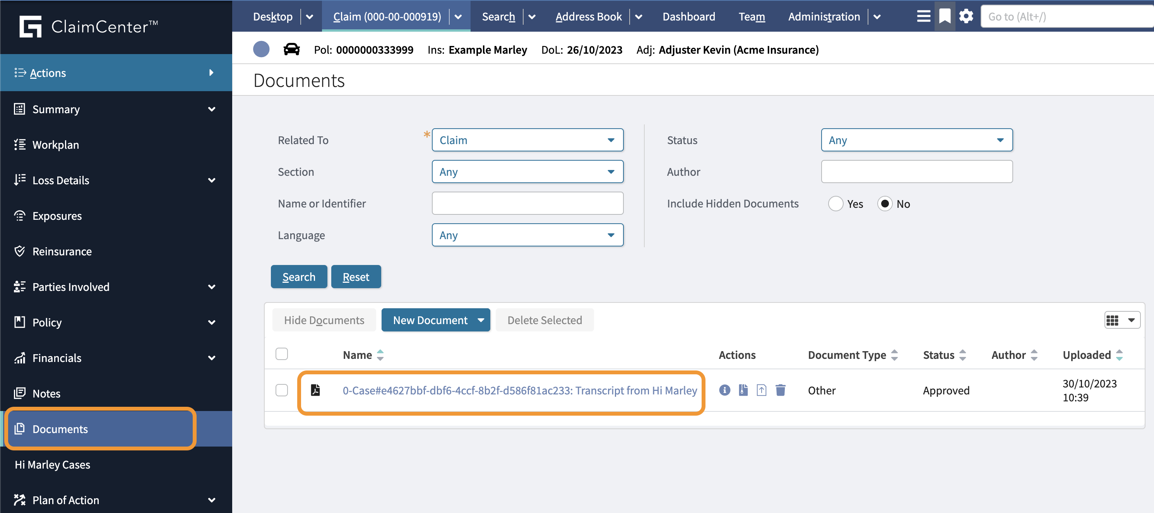Screen dimensions: 1154x513
Task: Open the Address Book menu
Action: 588,17
